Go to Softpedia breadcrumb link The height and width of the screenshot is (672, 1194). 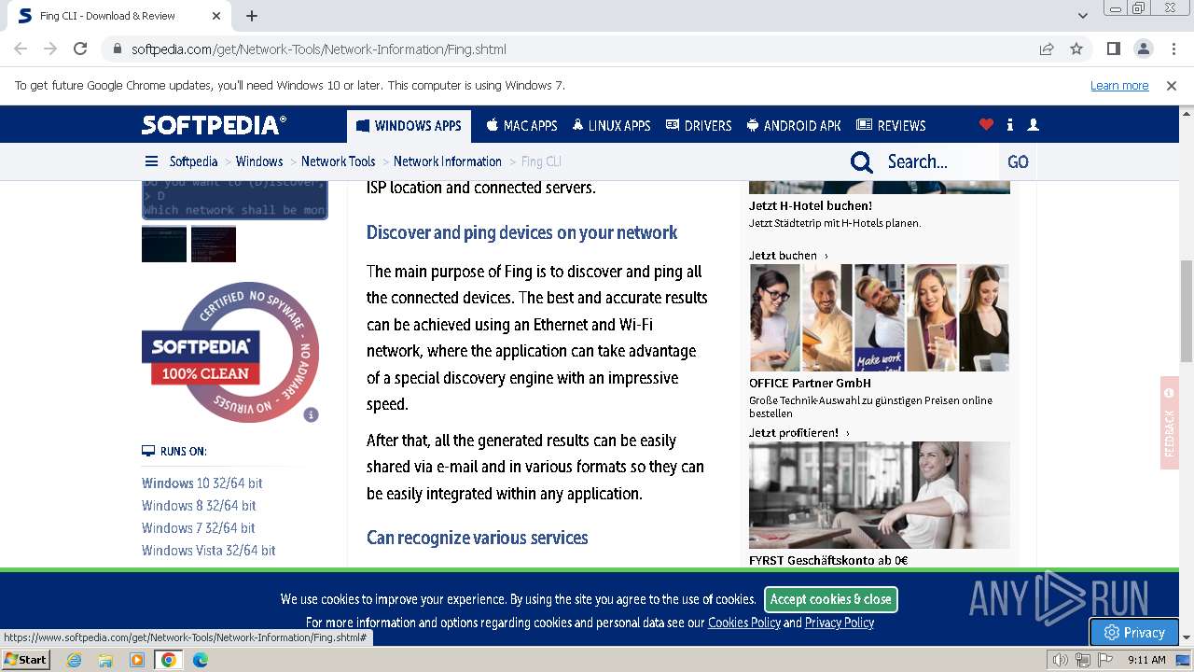(x=194, y=161)
